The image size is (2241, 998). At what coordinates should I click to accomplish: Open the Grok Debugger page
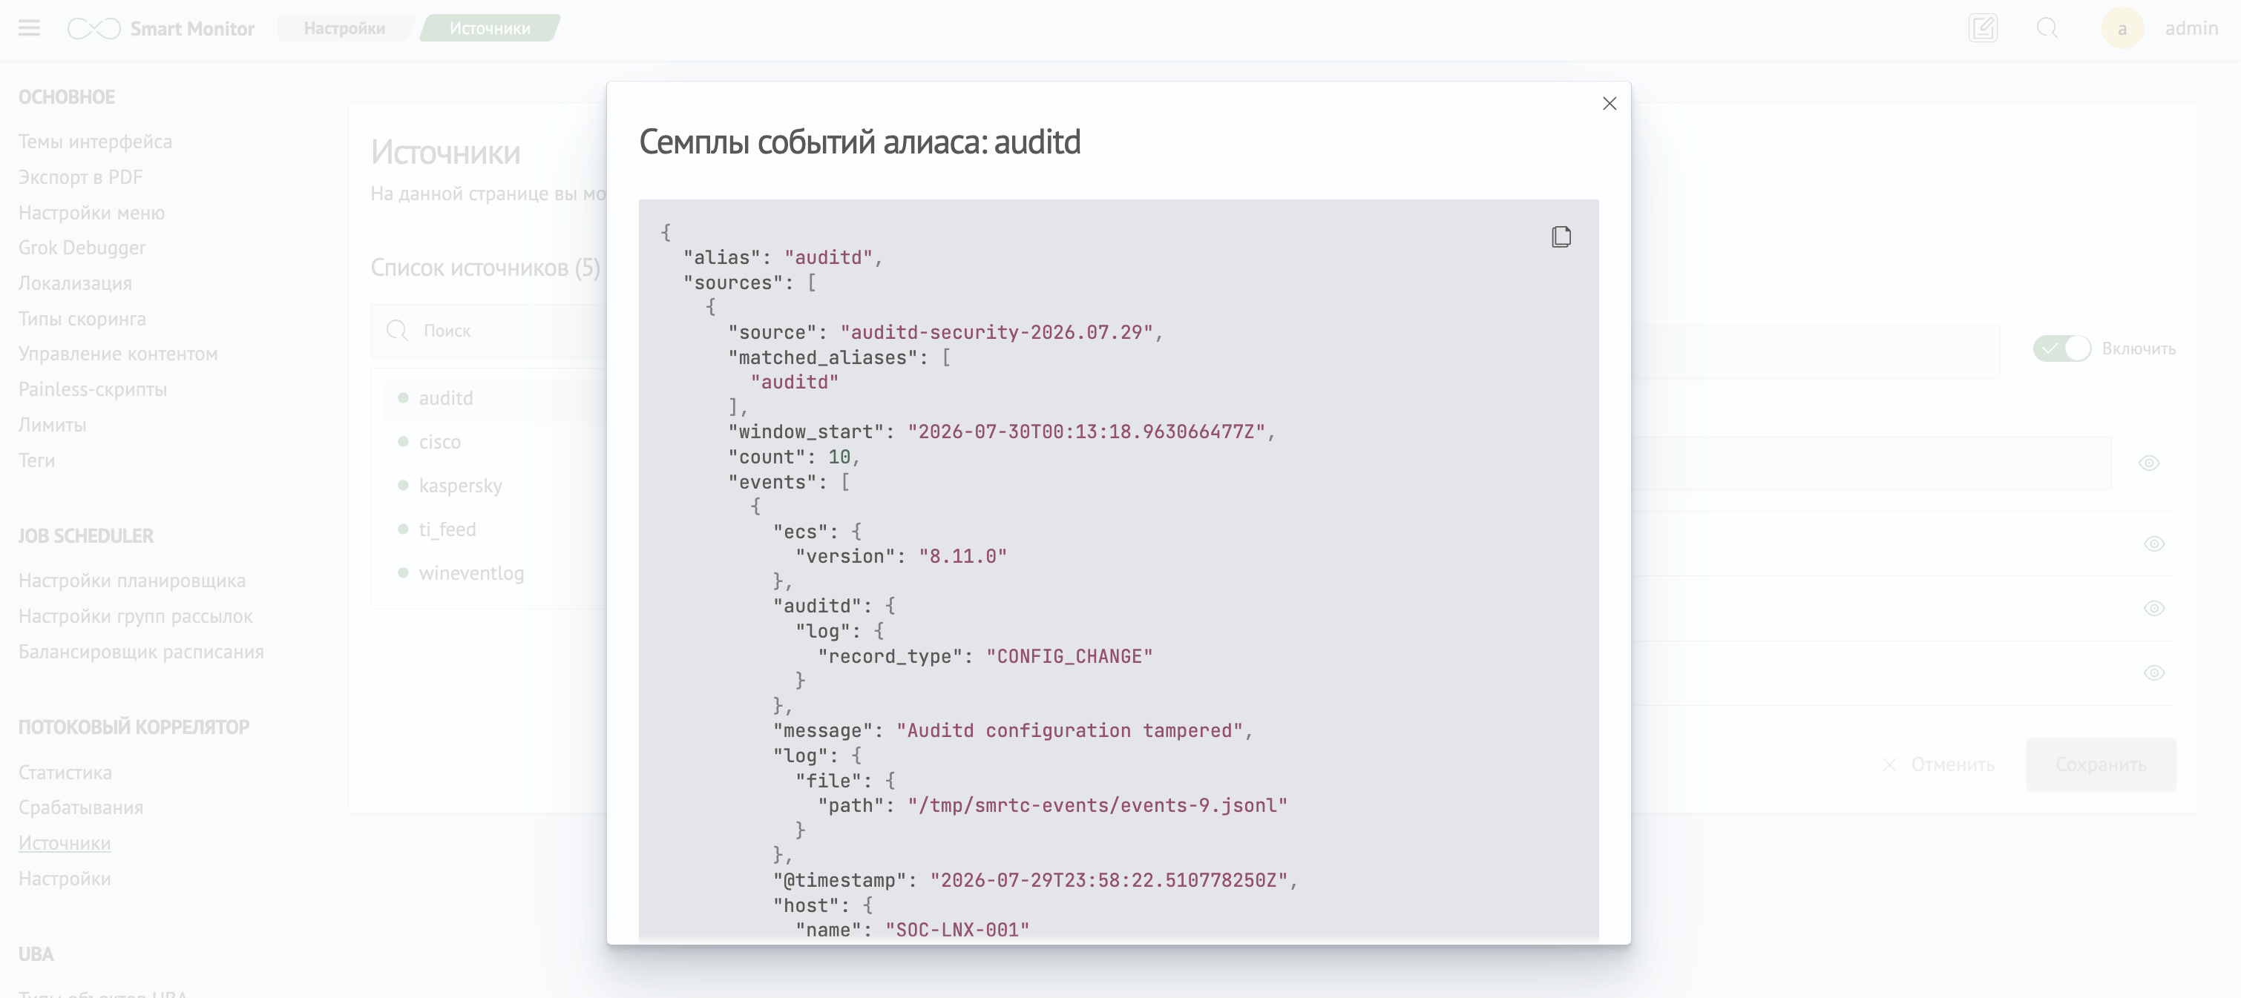click(82, 248)
